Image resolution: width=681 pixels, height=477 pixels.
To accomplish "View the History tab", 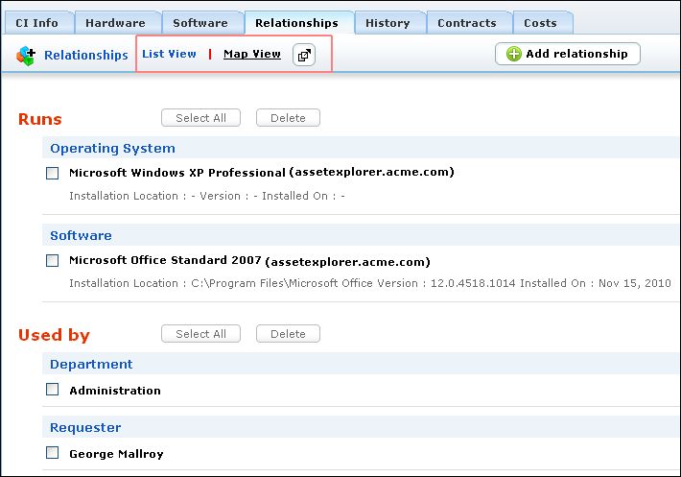I will 387,23.
